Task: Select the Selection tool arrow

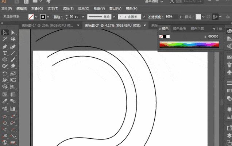Action: pos(5,32)
